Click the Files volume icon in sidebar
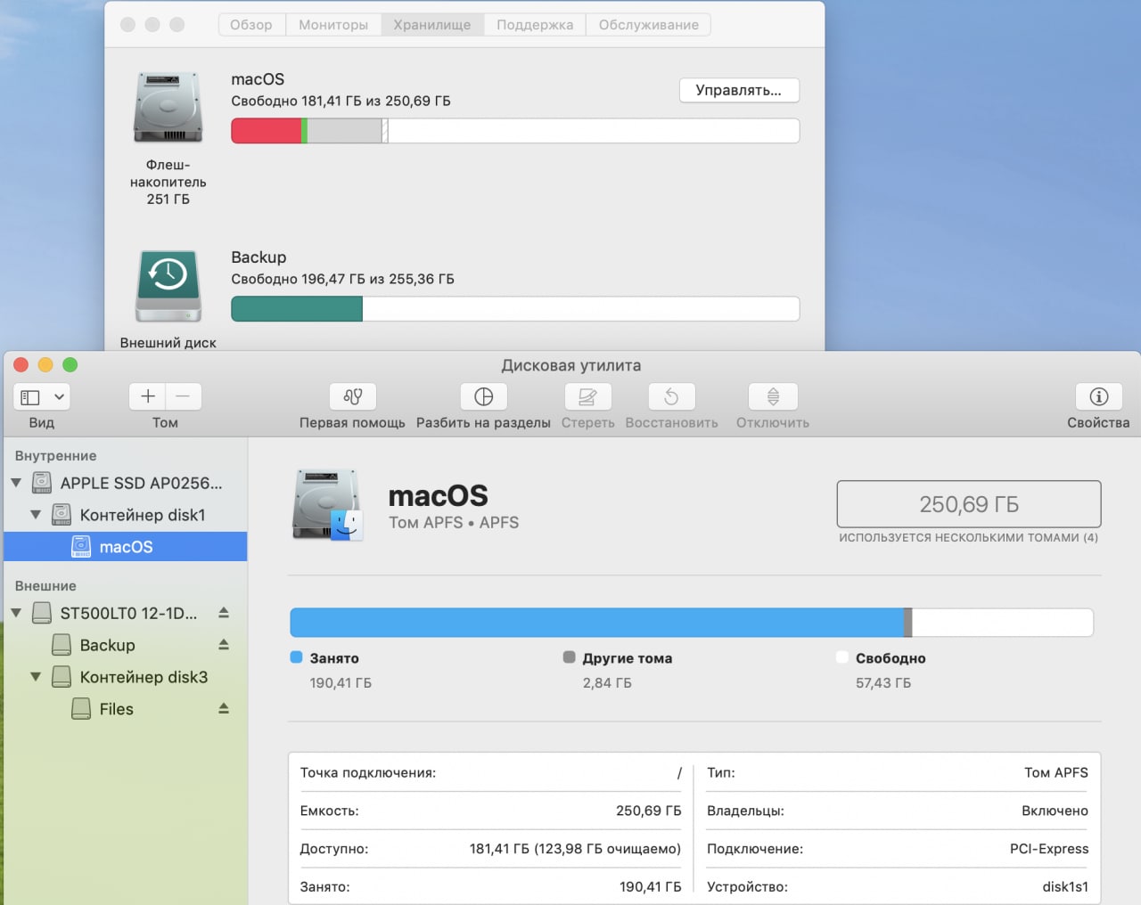This screenshot has width=1141, height=905. pos(81,709)
